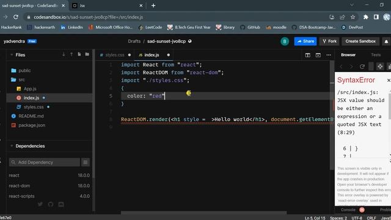Click the upload arrow icon in Files header
The width and height of the screenshot is (391, 220).
[71, 54]
